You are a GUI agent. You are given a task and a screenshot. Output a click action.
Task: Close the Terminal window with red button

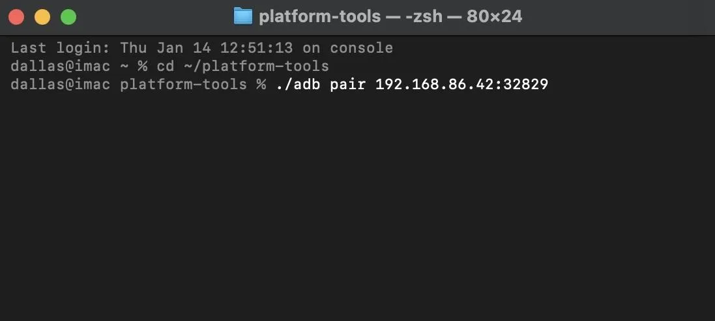pos(17,18)
